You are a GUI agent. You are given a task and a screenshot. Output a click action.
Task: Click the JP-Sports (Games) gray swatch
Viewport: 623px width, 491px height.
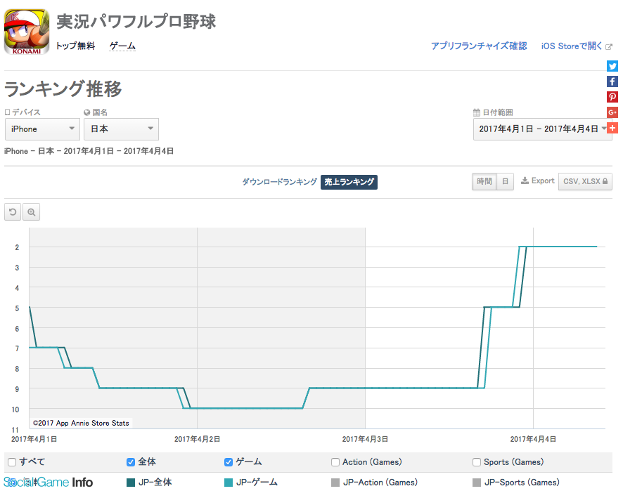pyautogui.click(x=477, y=483)
